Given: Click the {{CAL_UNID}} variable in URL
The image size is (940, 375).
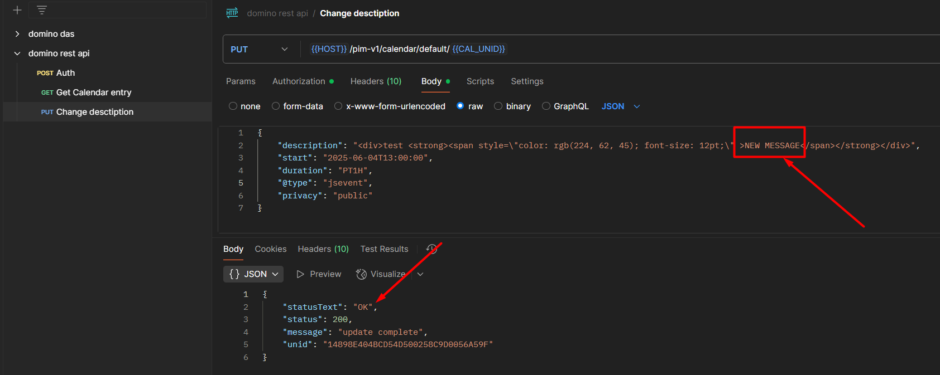Looking at the screenshot, I should coord(479,49).
